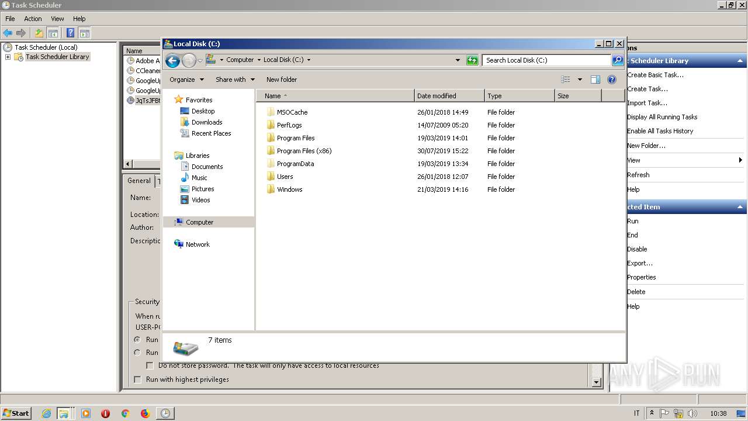748x421 pixels.
Task: Open Internet Explorer from the taskbar
Action: tap(47, 413)
